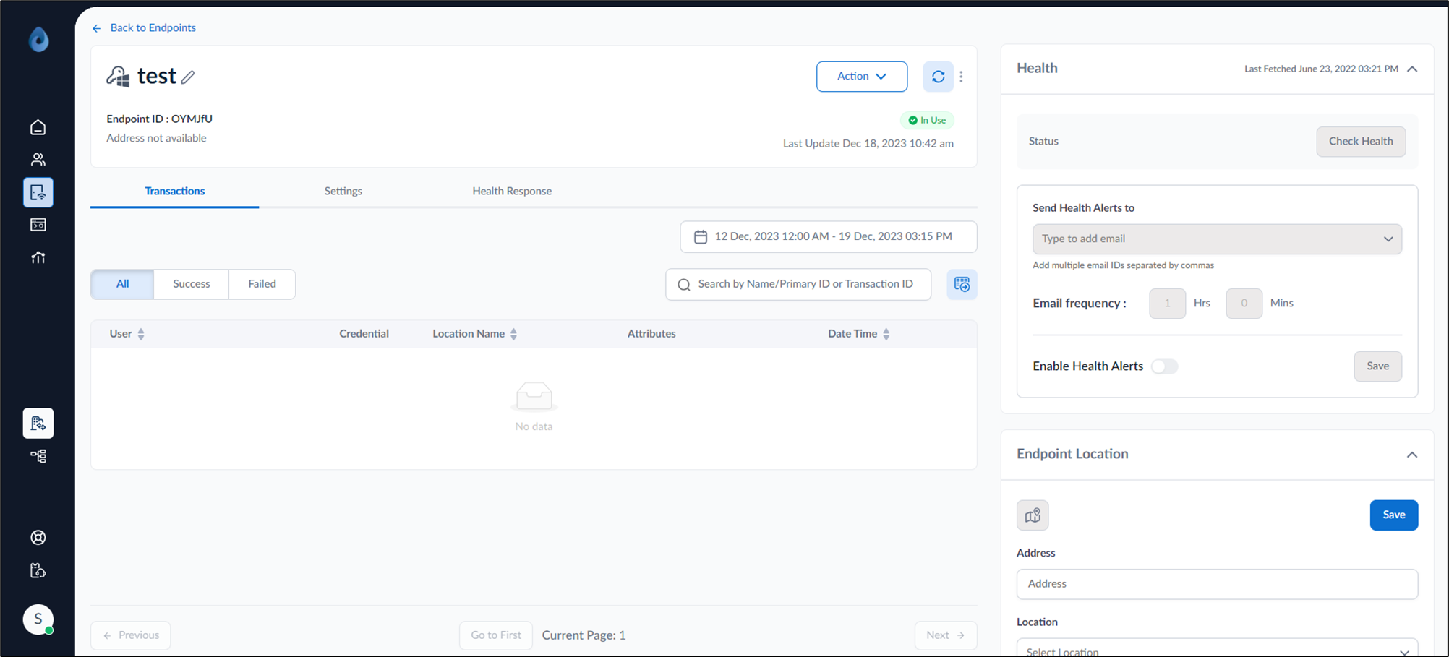Image resolution: width=1449 pixels, height=657 pixels.
Task: Click the Check Health button
Action: click(x=1361, y=142)
